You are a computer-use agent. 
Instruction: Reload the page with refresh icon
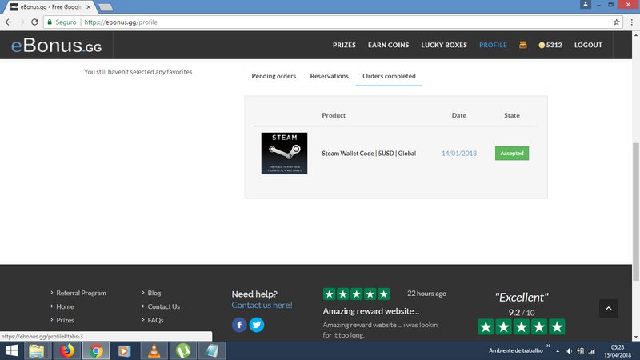point(34,22)
